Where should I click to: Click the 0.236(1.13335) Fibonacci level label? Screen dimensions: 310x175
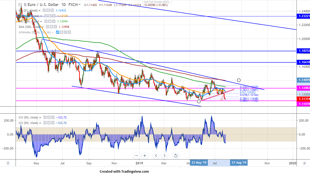tap(249, 87)
